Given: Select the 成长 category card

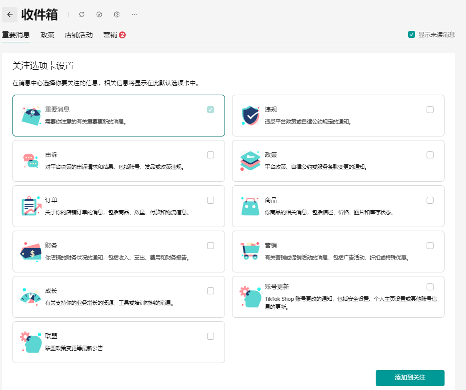Looking at the screenshot, I should [x=118, y=297].
